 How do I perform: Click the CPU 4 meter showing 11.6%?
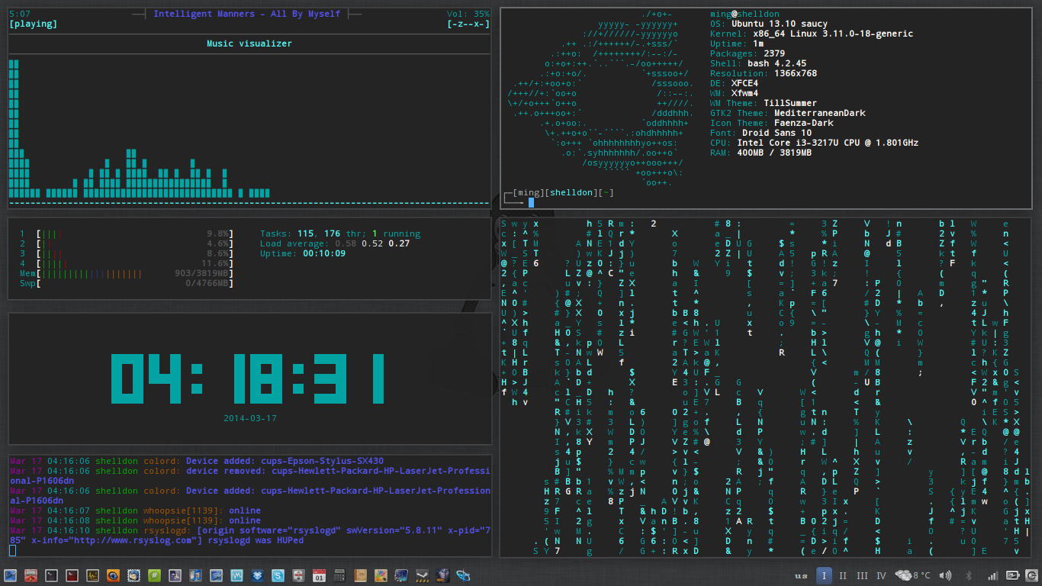126,263
